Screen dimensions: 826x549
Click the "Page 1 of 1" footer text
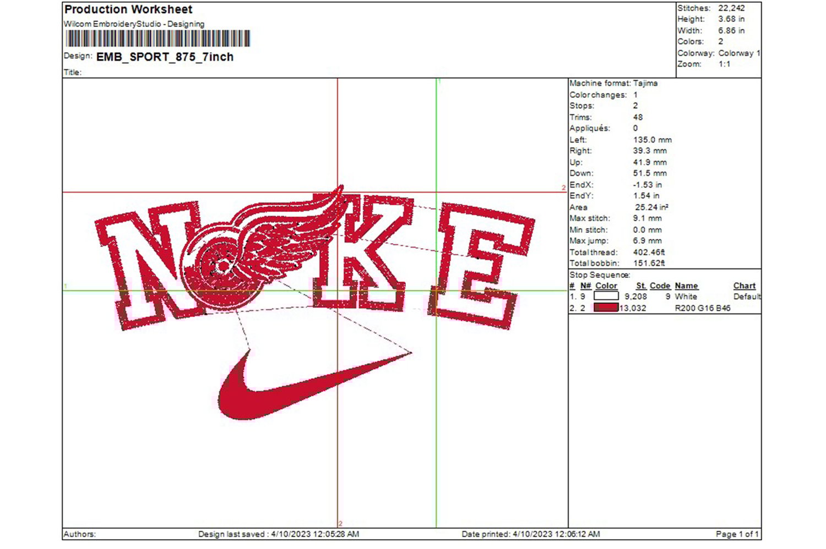click(737, 534)
